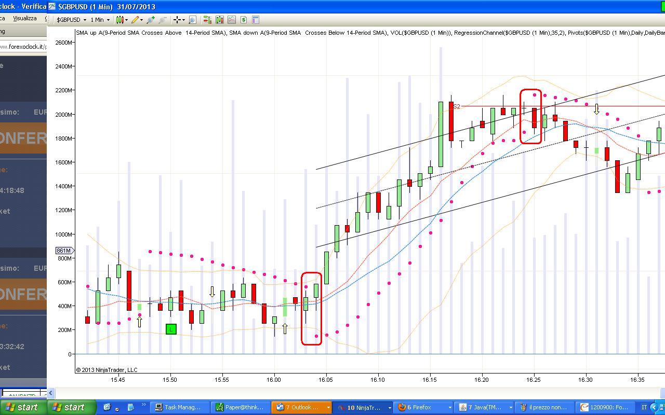The width and height of the screenshot is (665, 415).
Task: Switch to 'il prezzo non' taskbar window
Action: point(546,407)
